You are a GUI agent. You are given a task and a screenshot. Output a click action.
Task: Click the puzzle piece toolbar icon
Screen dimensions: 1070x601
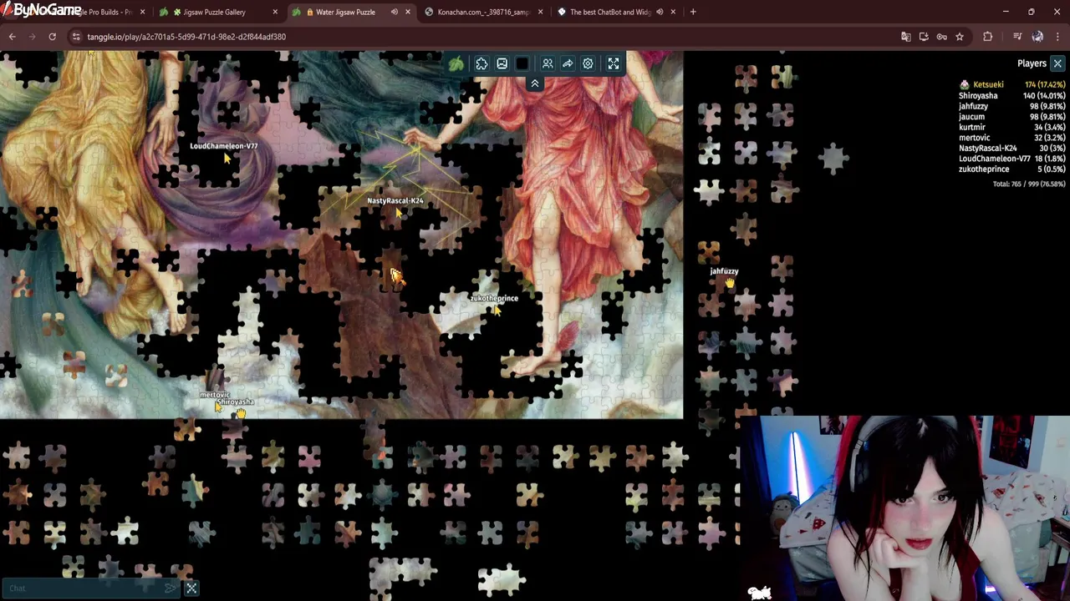click(481, 63)
